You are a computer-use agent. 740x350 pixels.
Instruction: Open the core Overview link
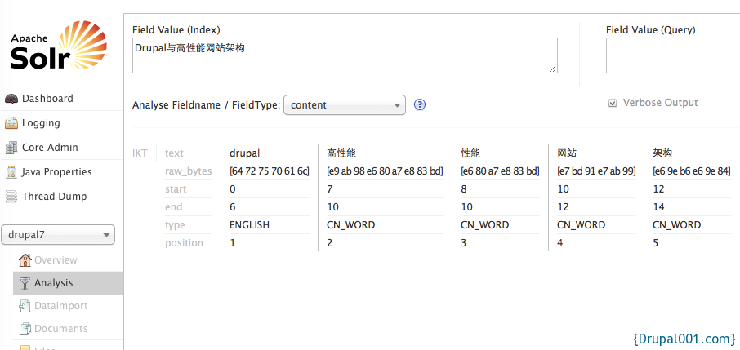pyautogui.click(x=56, y=260)
